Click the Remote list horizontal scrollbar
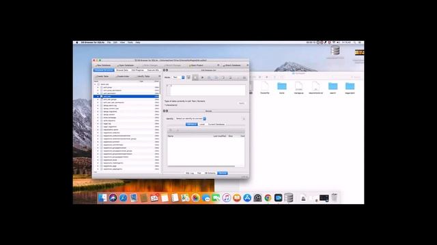Viewport: 437px width, 245px height. (201, 166)
